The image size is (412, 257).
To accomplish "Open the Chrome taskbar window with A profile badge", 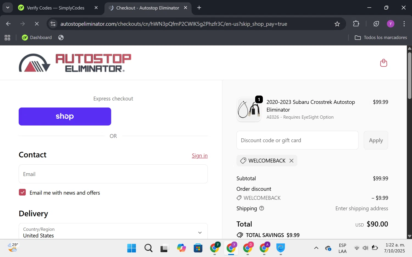I will coord(264,248).
